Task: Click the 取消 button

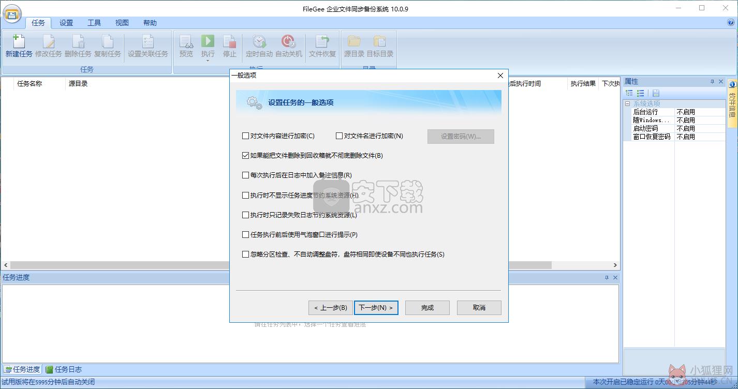Action: coord(479,308)
